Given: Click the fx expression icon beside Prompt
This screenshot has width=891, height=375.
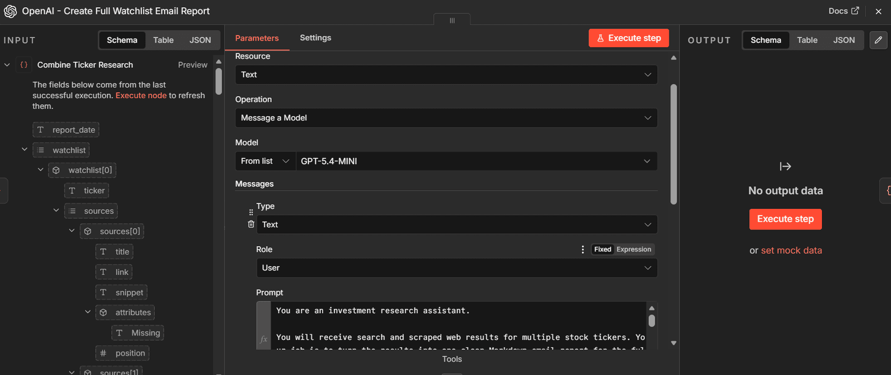Looking at the screenshot, I should tap(263, 339).
